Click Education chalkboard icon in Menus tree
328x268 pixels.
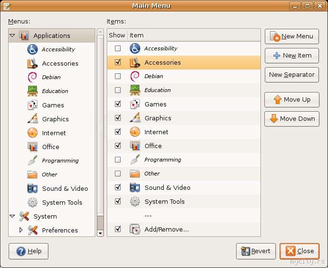pos(33,91)
